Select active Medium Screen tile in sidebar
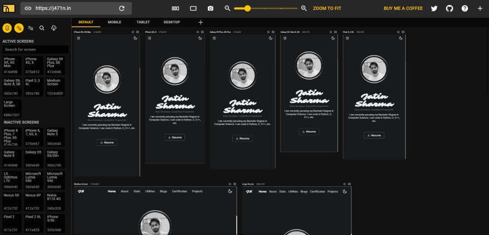This screenshot has width=489, height=235. tap(56, 87)
